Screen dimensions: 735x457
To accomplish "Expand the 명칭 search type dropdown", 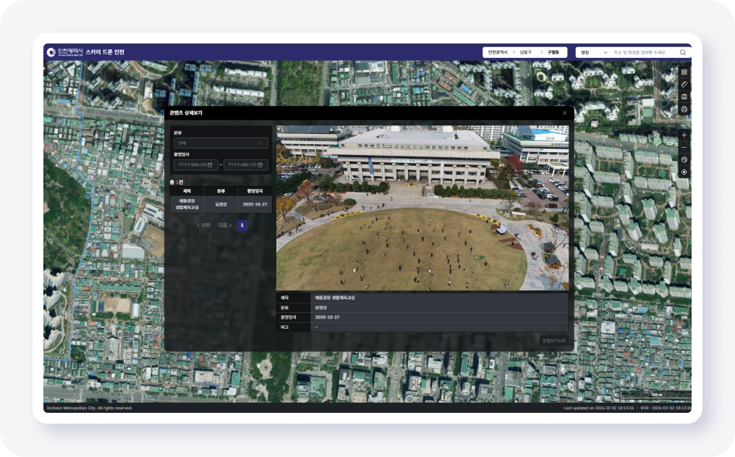I will point(592,52).
